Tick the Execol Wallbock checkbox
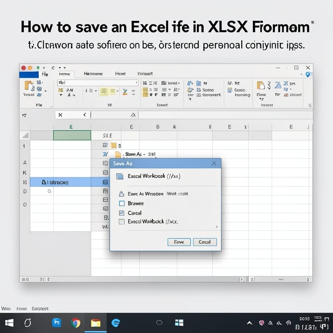This screenshot has width=333, height=333. coord(122,222)
